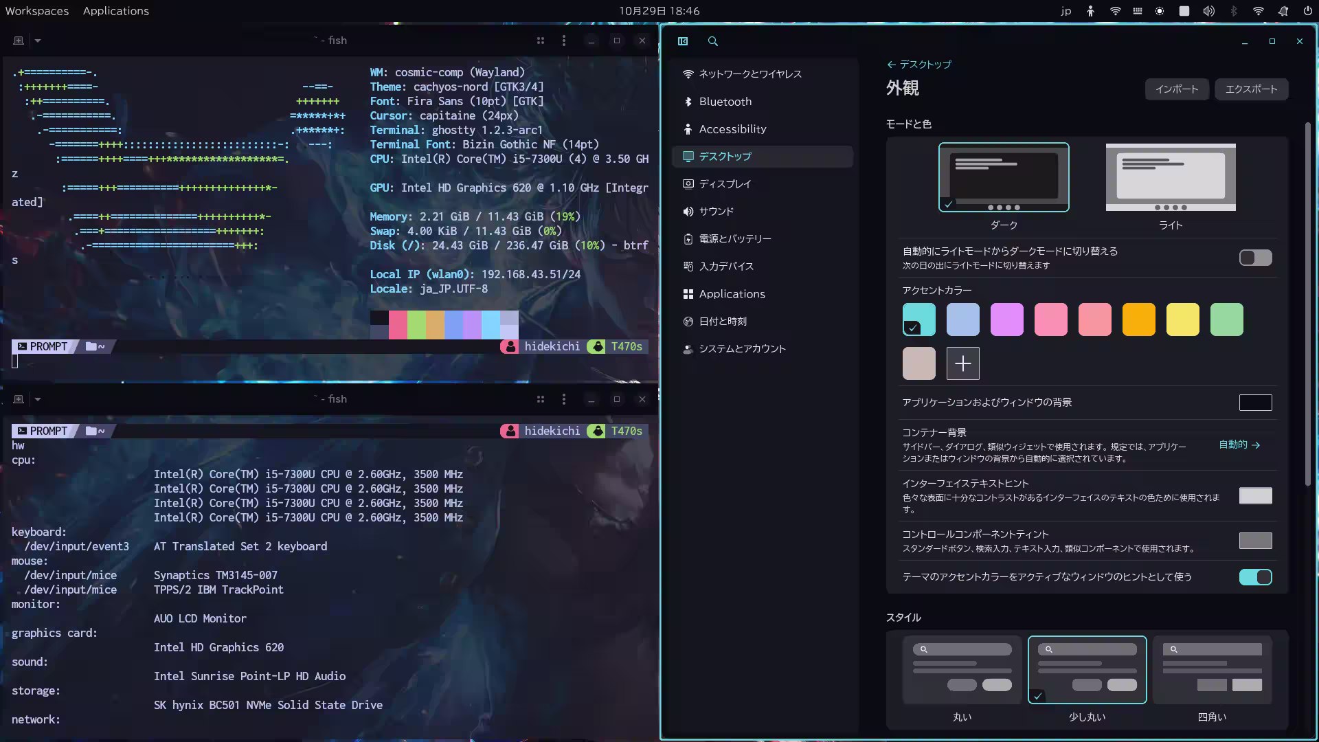Open Bluetooth settings in the sidebar
The width and height of the screenshot is (1319, 742).
(724, 101)
